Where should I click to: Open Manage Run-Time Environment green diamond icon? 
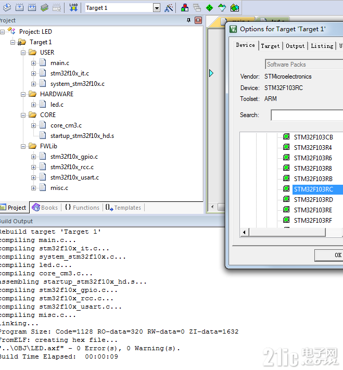(209, 8)
